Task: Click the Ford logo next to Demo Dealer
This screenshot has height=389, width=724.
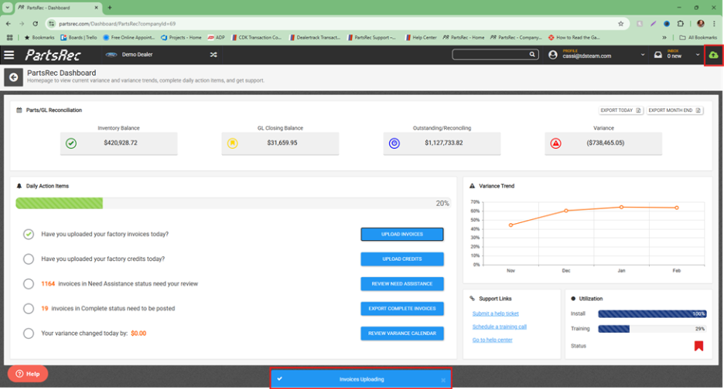Action: point(111,54)
